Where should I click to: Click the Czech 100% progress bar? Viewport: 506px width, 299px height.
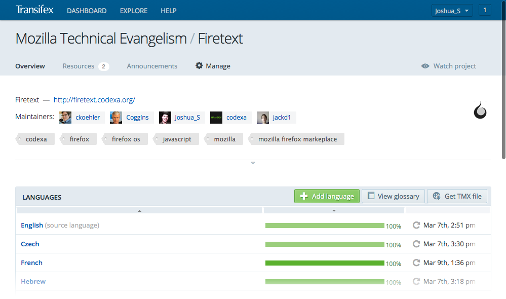[x=325, y=244]
